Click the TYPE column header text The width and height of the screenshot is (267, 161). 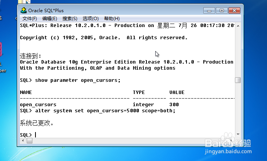(139, 92)
